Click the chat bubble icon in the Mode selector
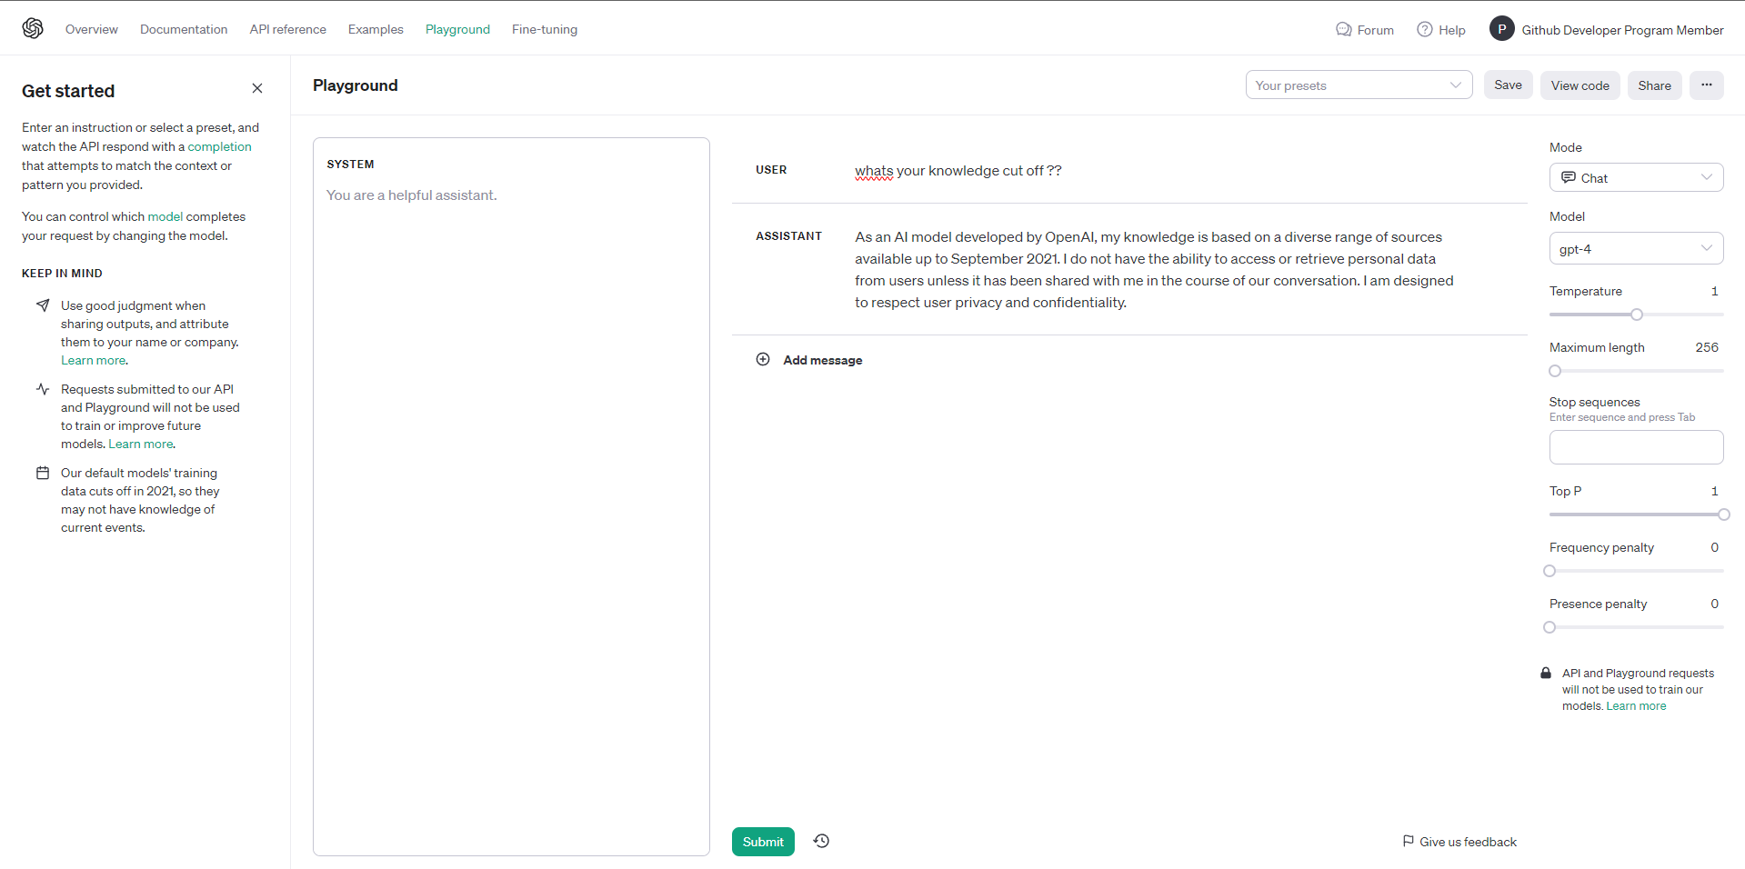1745x869 pixels. click(x=1568, y=177)
